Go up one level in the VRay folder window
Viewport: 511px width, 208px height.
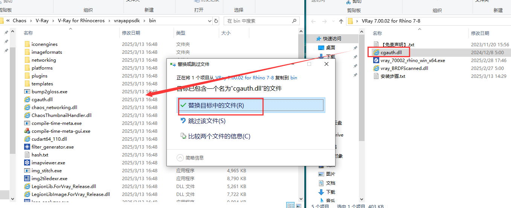[x=341, y=21]
